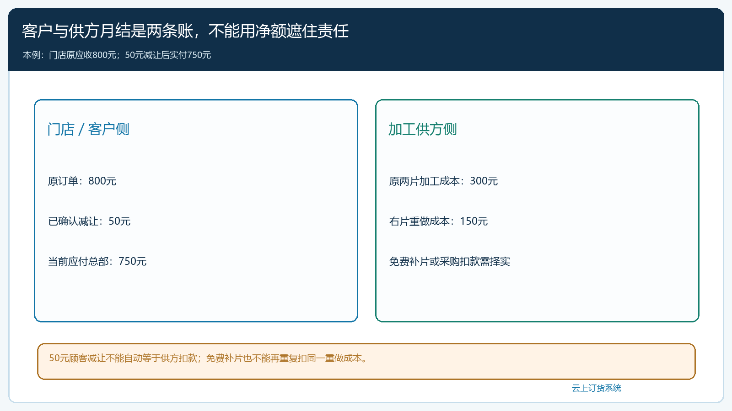
Task: Select the 原两片加工成本：300元 line
Action: (x=443, y=181)
